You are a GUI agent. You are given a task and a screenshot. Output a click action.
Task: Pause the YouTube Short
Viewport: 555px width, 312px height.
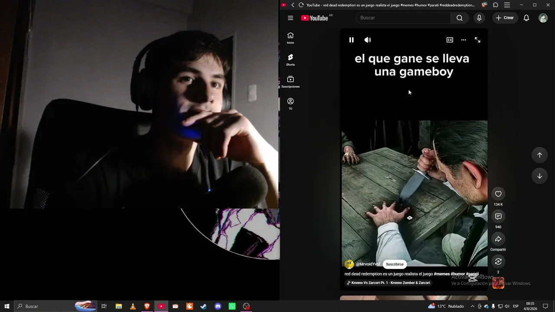point(351,40)
